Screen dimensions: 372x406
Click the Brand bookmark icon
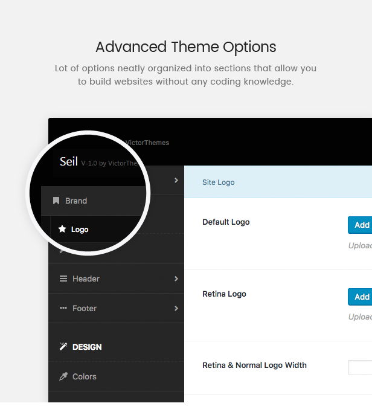click(x=56, y=201)
